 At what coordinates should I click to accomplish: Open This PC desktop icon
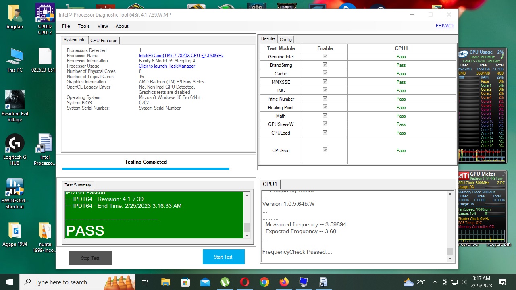pos(15,60)
